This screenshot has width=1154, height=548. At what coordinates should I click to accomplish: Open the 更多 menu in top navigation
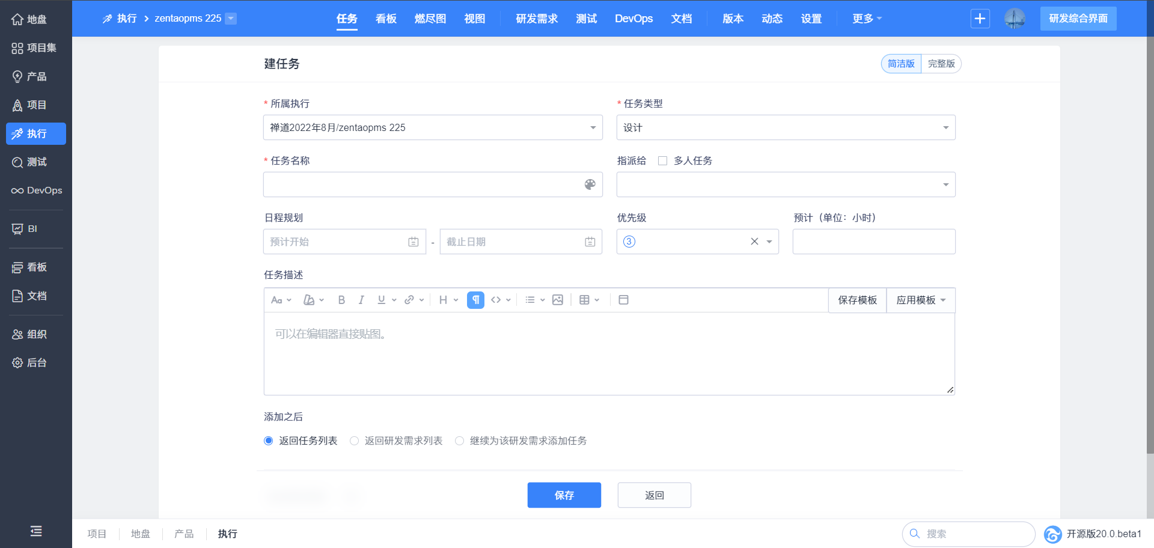867,19
